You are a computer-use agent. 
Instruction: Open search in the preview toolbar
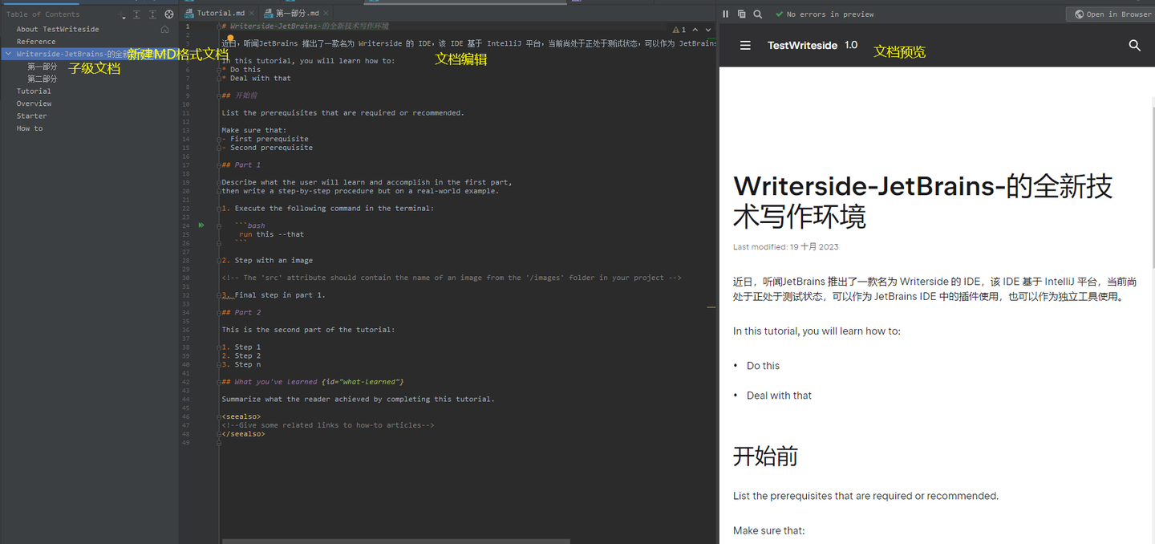[x=758, y=14]
